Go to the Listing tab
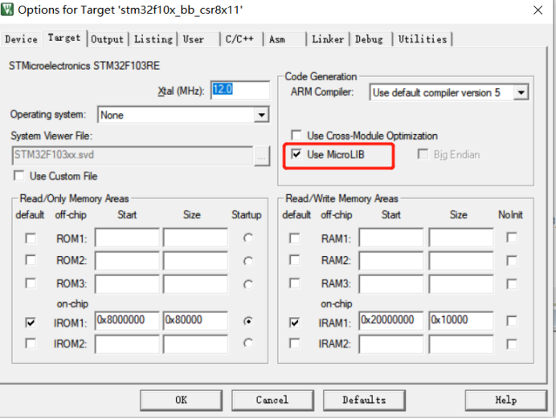 [x=153, y=39]
